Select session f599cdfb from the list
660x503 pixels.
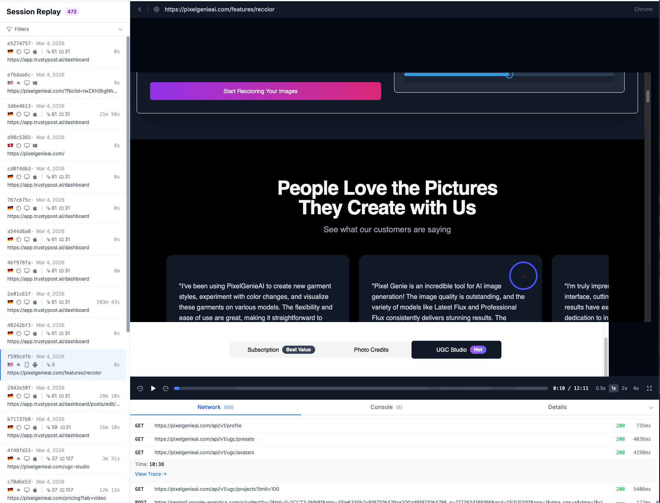click(x=63, y=364)
